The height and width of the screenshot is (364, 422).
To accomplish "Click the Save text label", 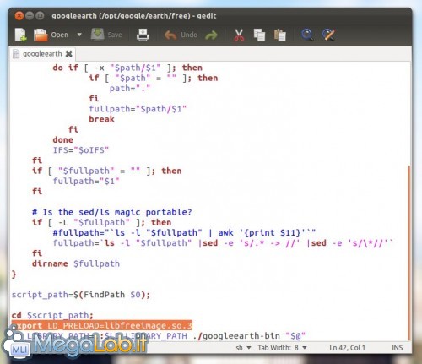I will click(115, 35).
